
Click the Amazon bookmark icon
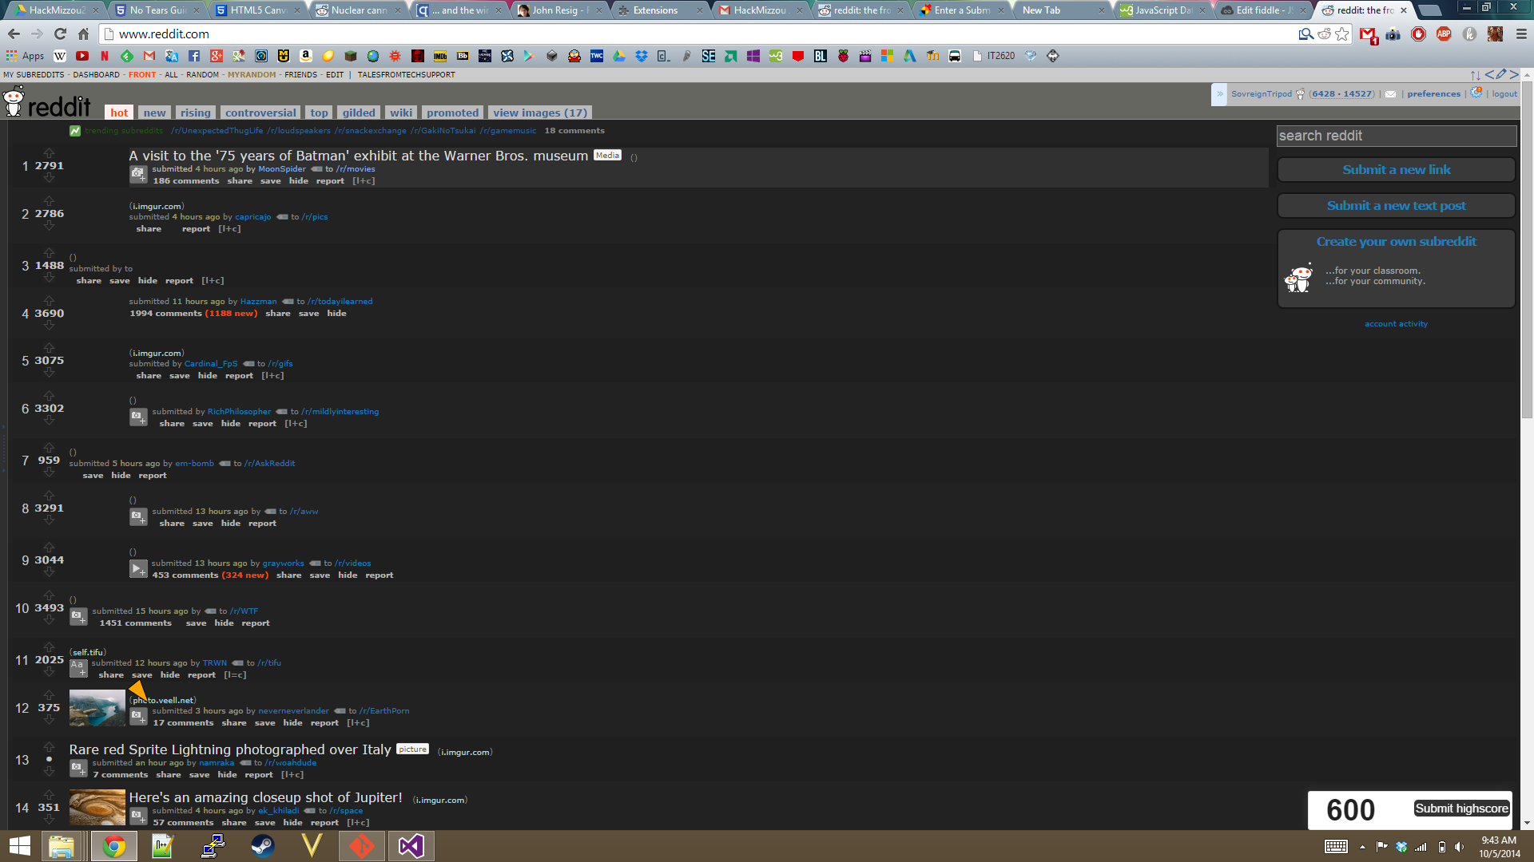305,56
